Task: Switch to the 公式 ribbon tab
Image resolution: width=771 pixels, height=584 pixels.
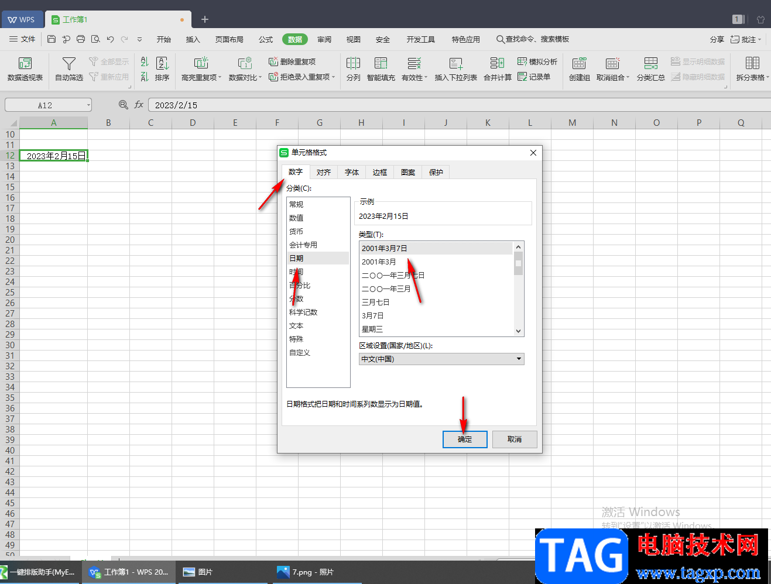Action: [x=266, y=39]
